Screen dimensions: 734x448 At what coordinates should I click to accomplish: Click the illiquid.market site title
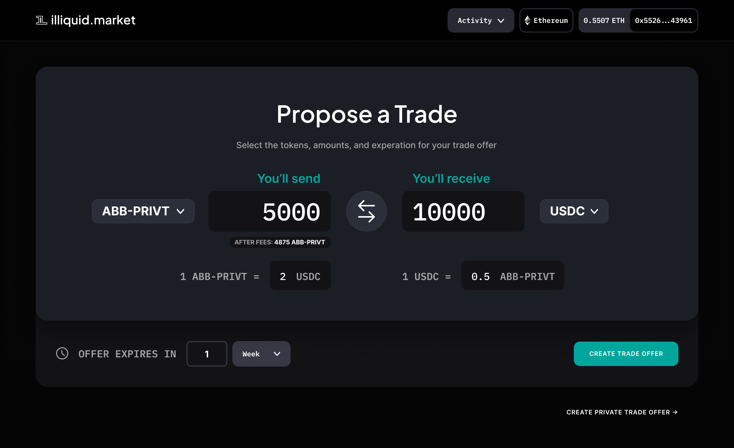click(93, 21)
